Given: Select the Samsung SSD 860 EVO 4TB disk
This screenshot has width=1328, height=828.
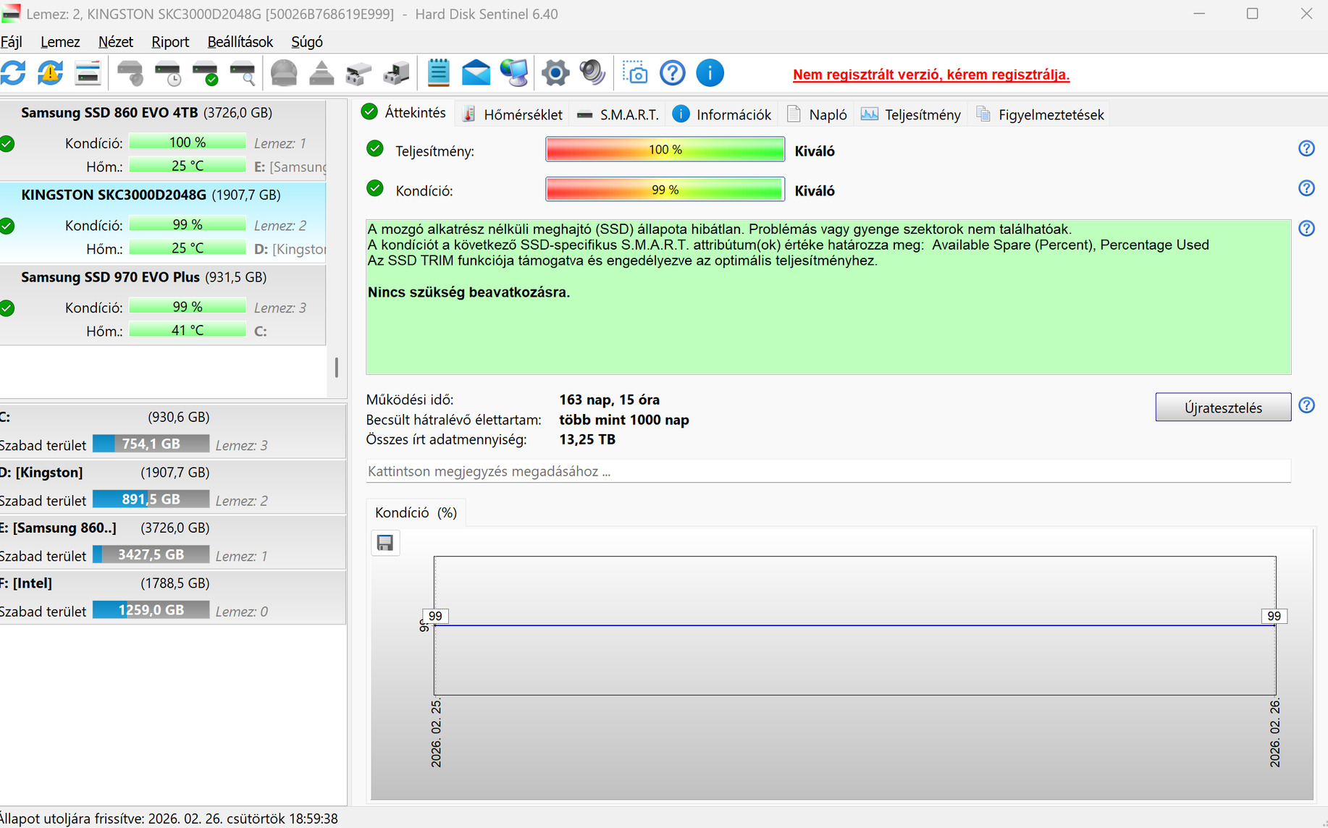Looking at the screenshot, I should pyautogui.click(x=163, y=140).
